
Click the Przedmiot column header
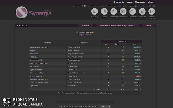tap(48, 43)
